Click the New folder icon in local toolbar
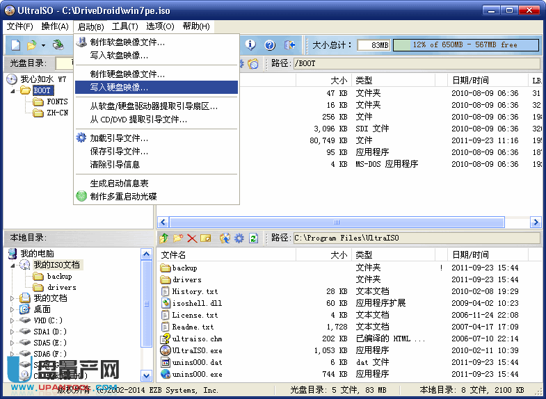The width and height of the screenshot is (546, 399). coord(178,238)
